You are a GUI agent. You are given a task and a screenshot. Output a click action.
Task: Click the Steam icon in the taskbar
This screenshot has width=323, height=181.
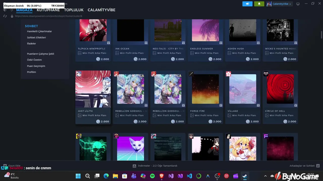[245, 176]
